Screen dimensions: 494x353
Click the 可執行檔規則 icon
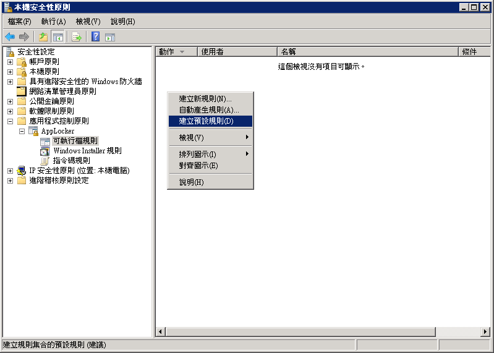tap(45, 142)
